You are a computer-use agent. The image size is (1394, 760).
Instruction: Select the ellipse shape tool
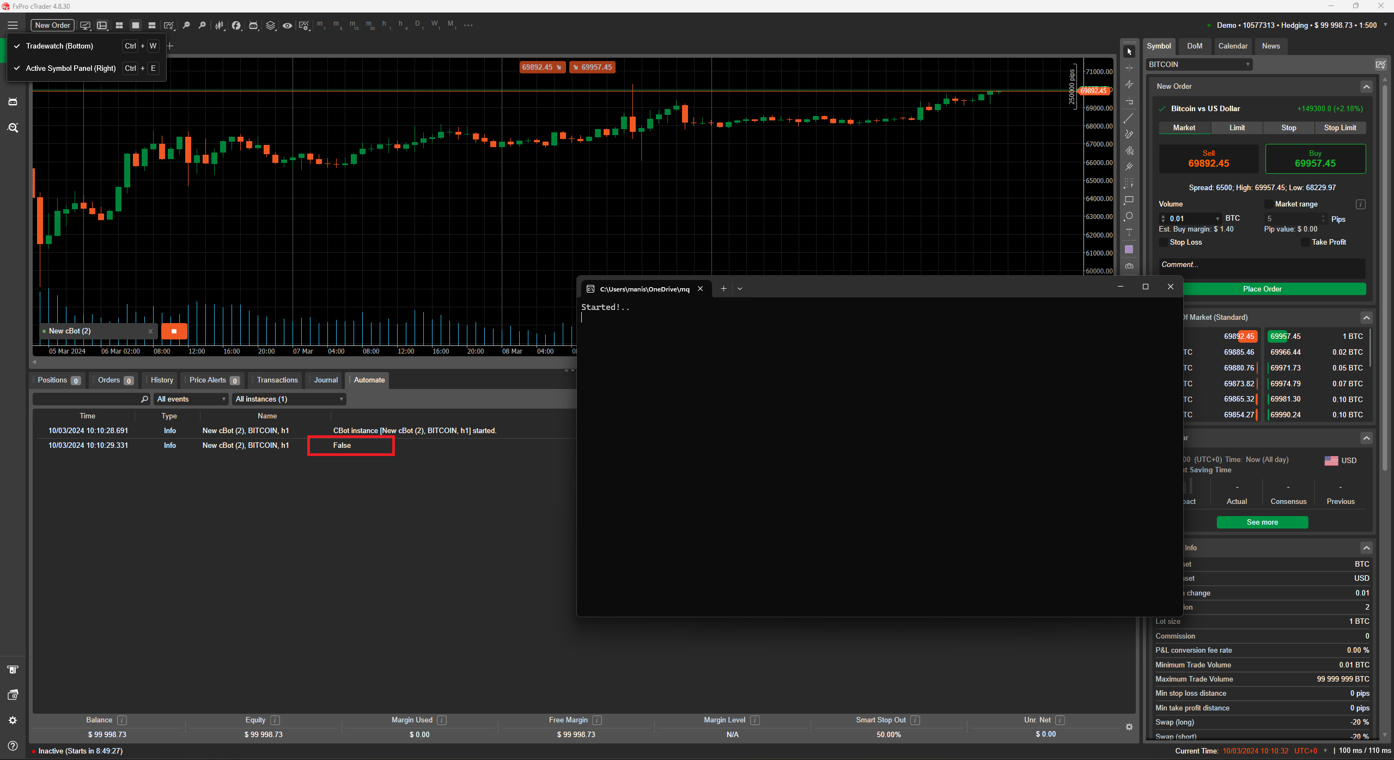coord(1129,216)
